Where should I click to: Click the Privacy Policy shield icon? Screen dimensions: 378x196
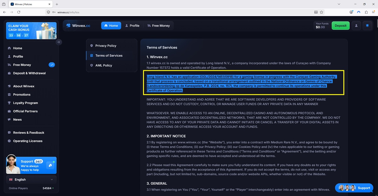coord(92,46)
